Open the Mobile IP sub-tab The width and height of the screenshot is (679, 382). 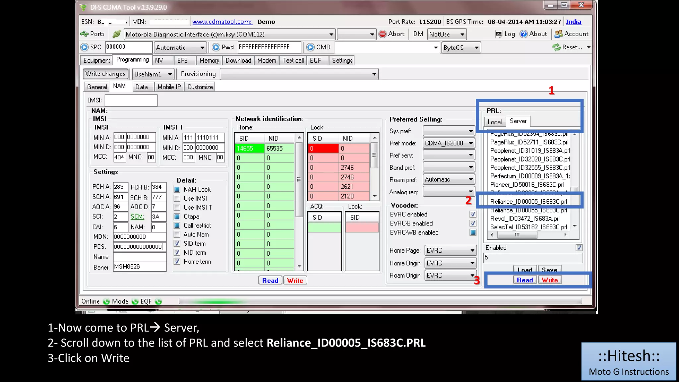169,87
